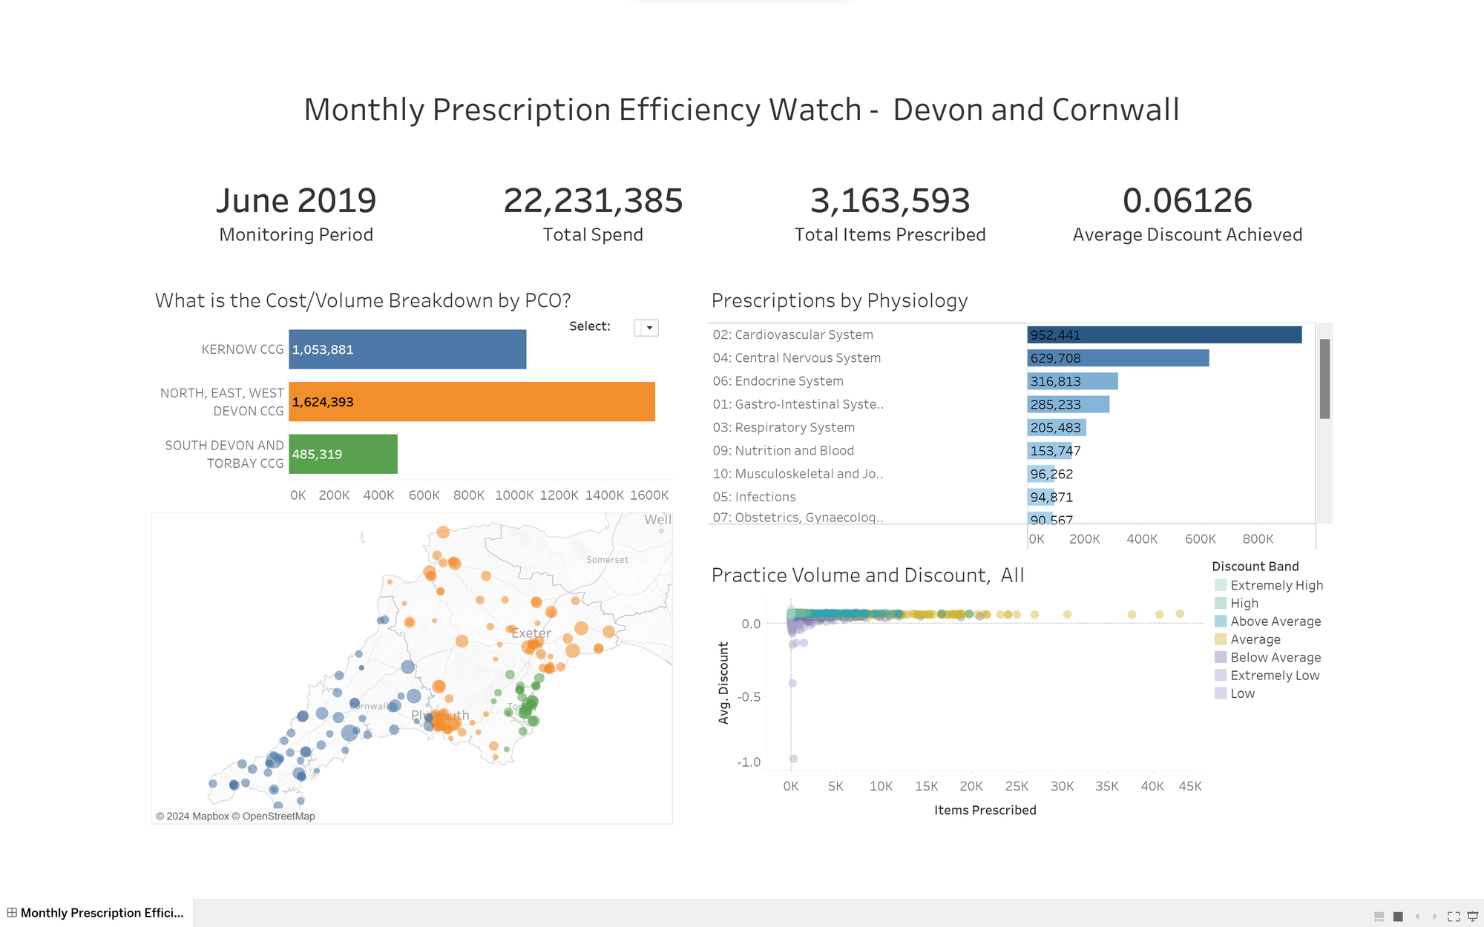Click the OpenStreetMap attribution link
Viewport: 1484px width, 927px height.
click(278, 817)
